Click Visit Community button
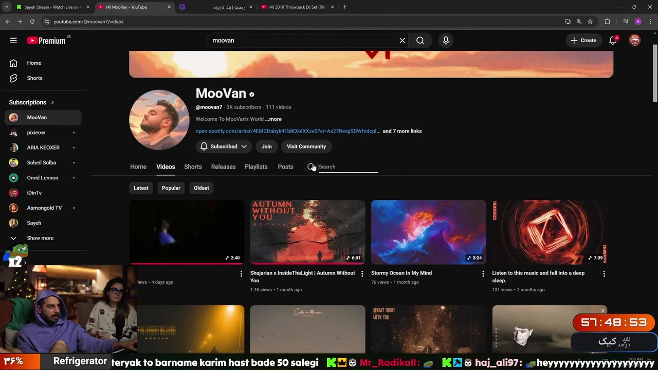The height and width of the screenshot is (370, 658). coord(306,146)
